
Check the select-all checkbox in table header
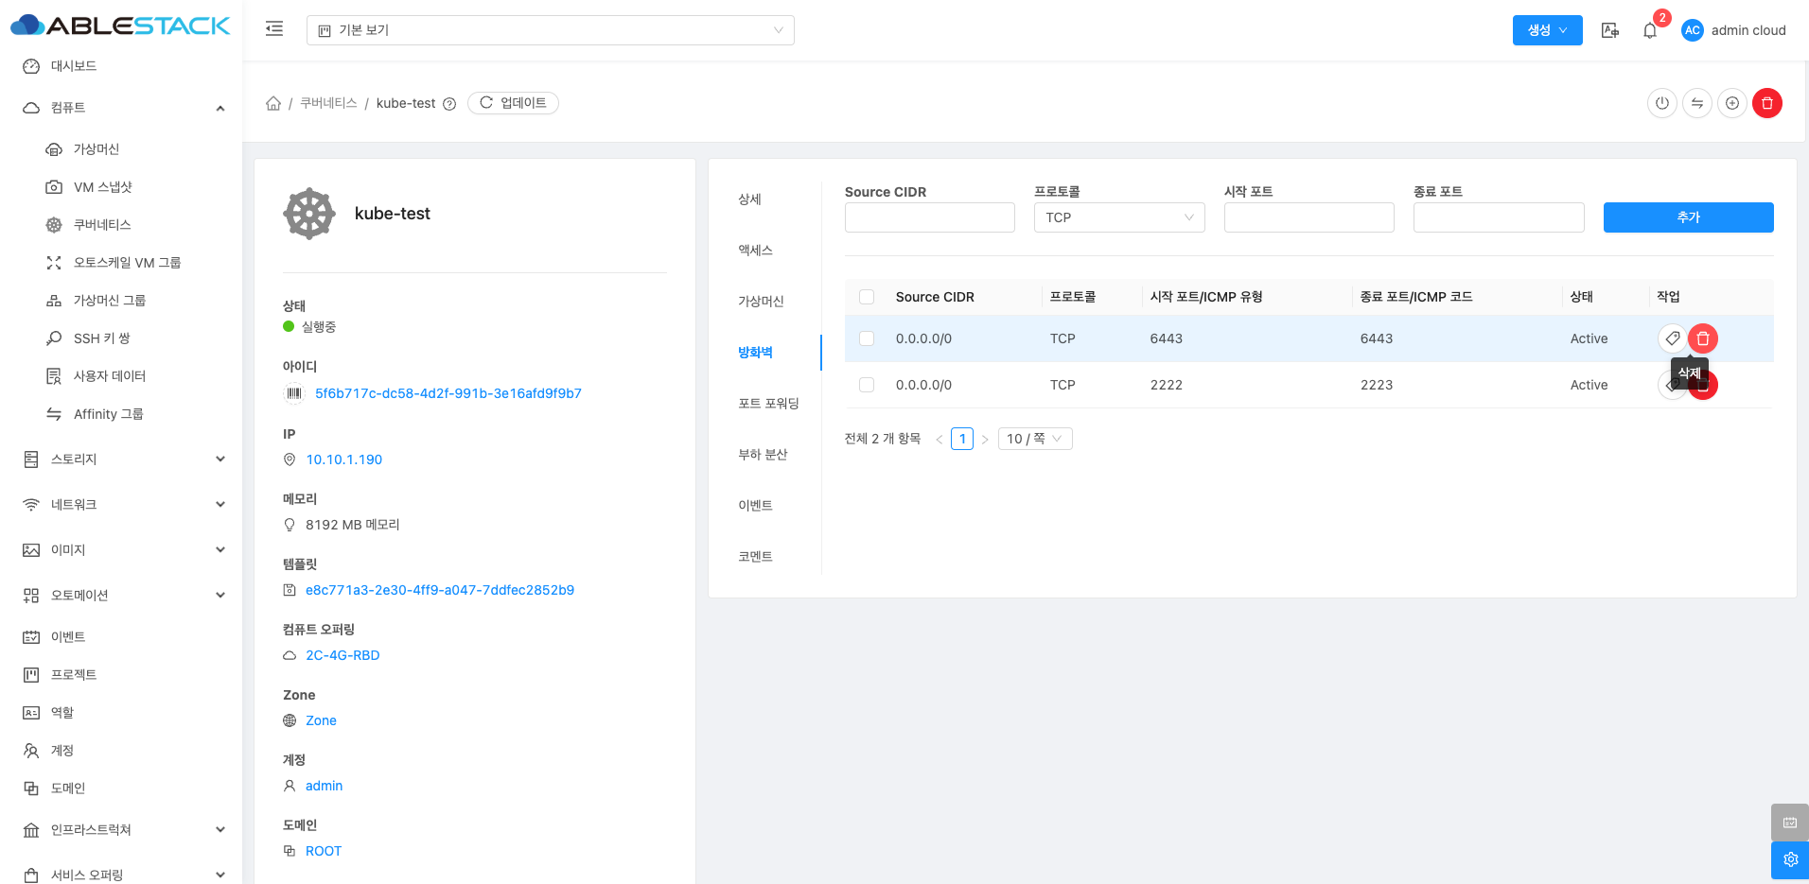click(867, 297)
